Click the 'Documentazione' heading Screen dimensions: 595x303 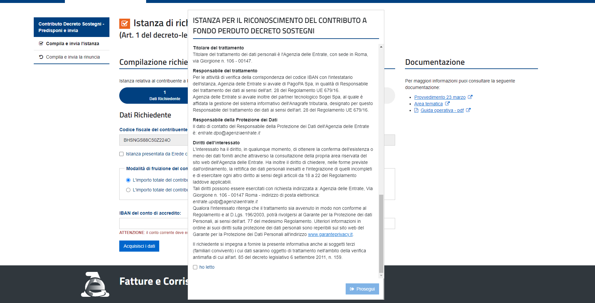435,62
